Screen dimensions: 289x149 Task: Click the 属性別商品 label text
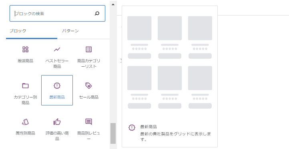pyautogui.click(x=26, y=133)
